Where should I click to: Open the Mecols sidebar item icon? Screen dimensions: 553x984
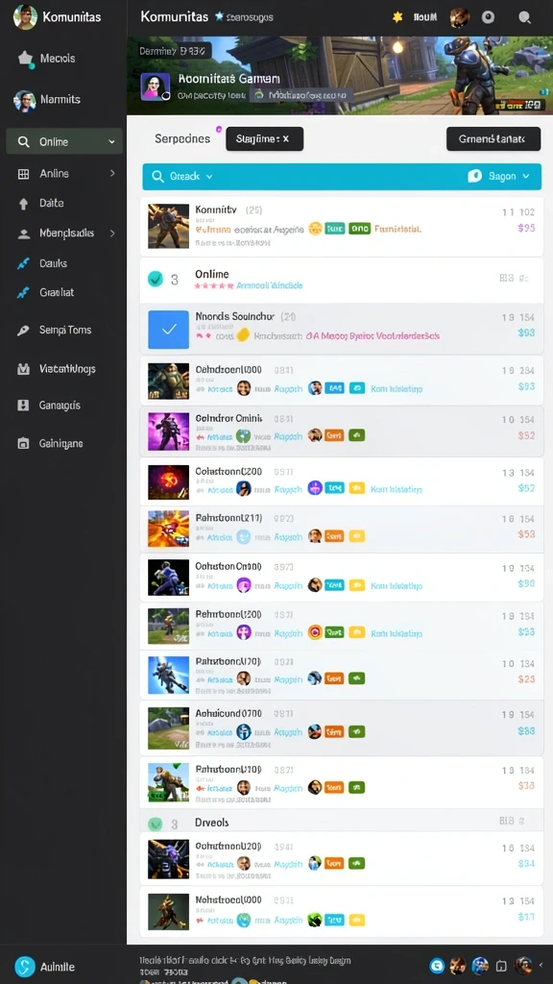point(26,59)
